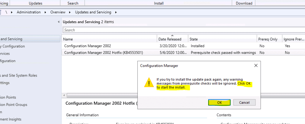
Task: Expand breadcrumb arrow after Updates and Servicing
Action: pyautogui.click(x=116, y=12)
